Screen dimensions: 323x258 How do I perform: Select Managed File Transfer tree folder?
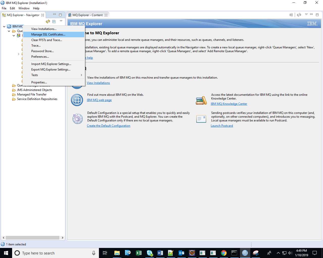32,94
